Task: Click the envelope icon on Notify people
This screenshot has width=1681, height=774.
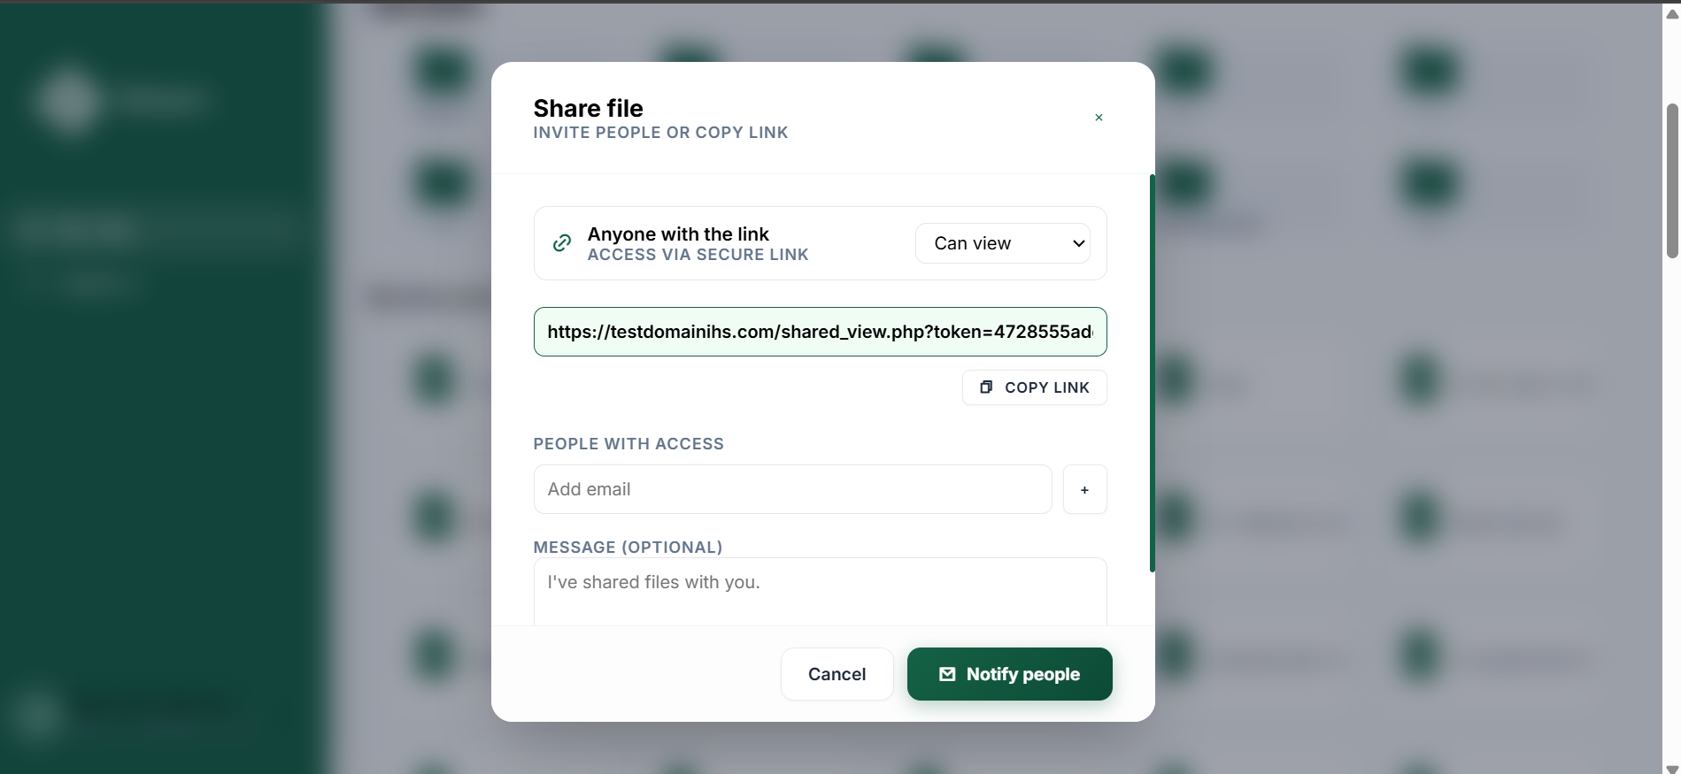Action: click(x=947, y=674)
